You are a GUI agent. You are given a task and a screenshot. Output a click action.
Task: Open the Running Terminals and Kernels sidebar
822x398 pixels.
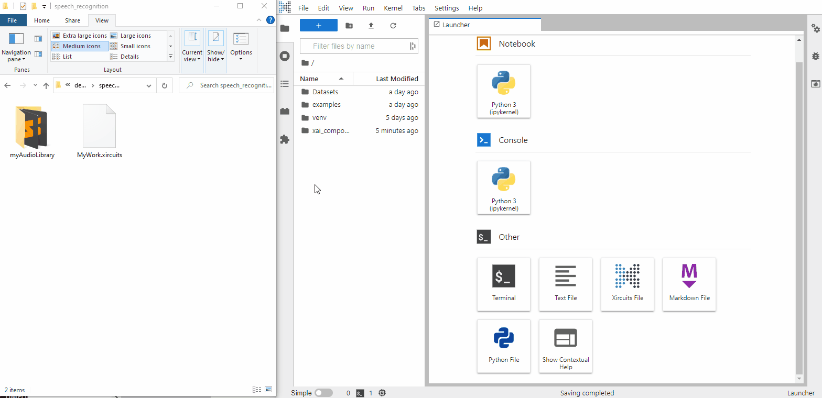click(x=285, y=56)
